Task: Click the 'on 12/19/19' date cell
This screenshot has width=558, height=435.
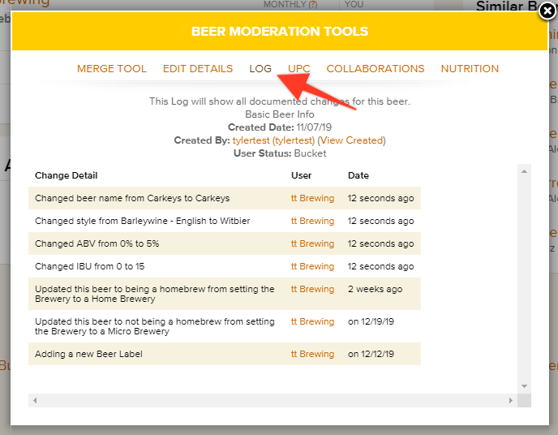Action: [371, 322]
